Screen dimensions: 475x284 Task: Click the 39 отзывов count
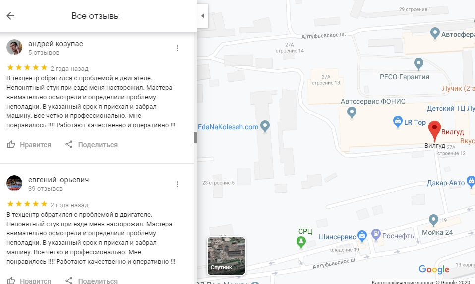pyautogui.click(x=46, y=189)
